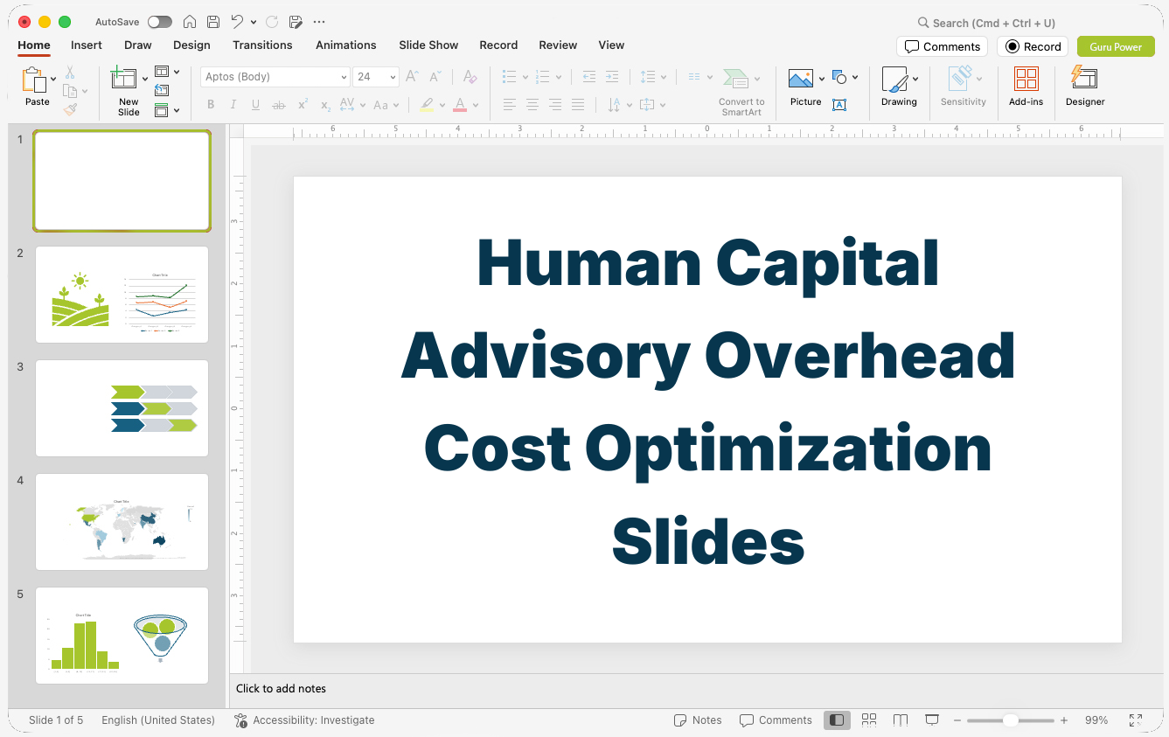
Task: Click the text highlight color swatch
Action: click(427, 105)
